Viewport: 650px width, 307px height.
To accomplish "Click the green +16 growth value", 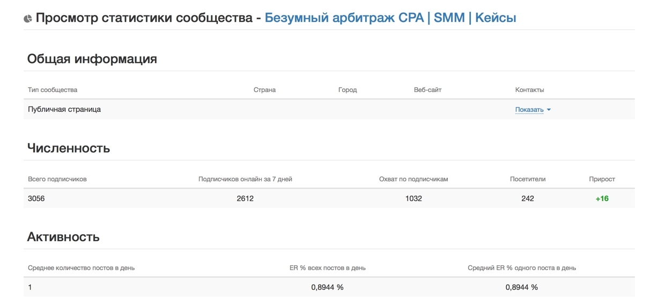I will pos(602,198).
